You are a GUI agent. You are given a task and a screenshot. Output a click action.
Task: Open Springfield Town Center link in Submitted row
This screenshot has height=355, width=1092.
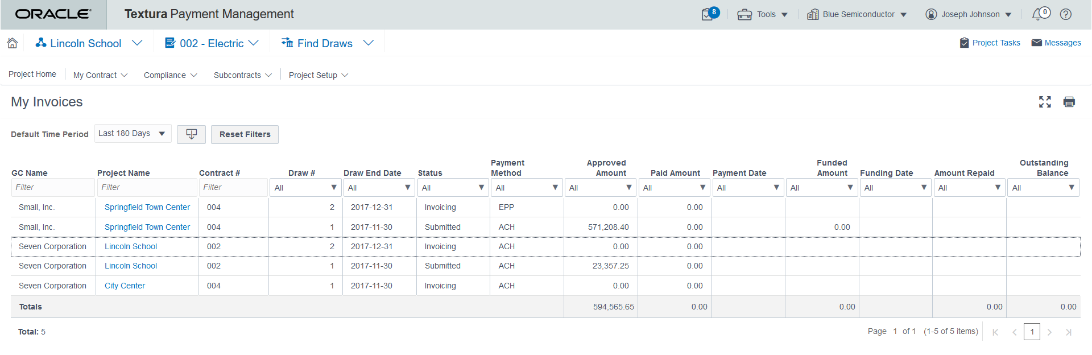point(147,228)
